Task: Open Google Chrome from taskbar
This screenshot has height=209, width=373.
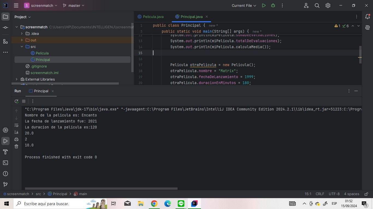Action: pyautogui.click(x=154, y=204)
